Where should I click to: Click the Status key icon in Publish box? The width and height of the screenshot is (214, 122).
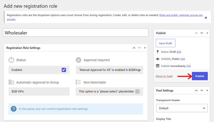point(158,52)
